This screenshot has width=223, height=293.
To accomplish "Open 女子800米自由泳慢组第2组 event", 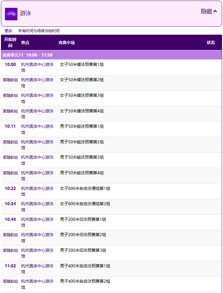I will coord(85,204).
